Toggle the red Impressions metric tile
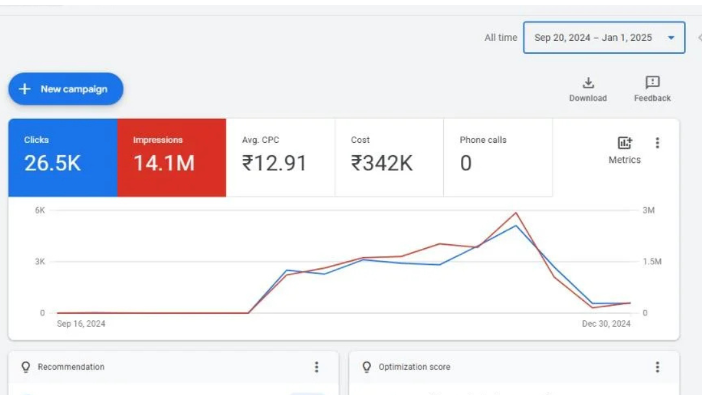This screenshot has width=702, height=395. click(172, 157)
